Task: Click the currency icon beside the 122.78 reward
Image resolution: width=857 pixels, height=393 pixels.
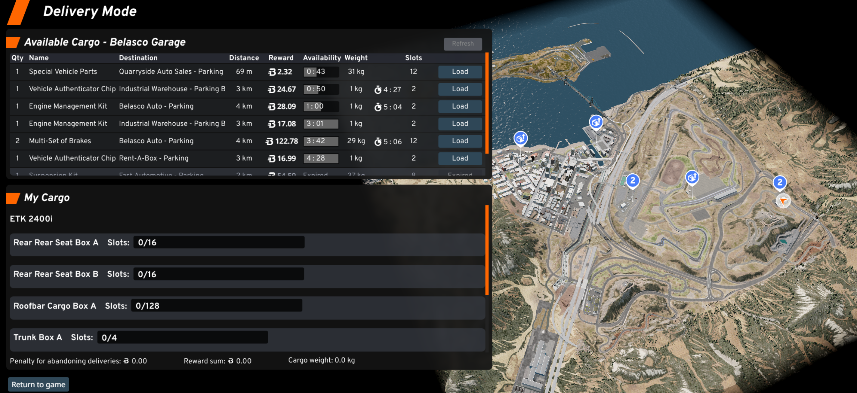Action: (x=270, y=142)
